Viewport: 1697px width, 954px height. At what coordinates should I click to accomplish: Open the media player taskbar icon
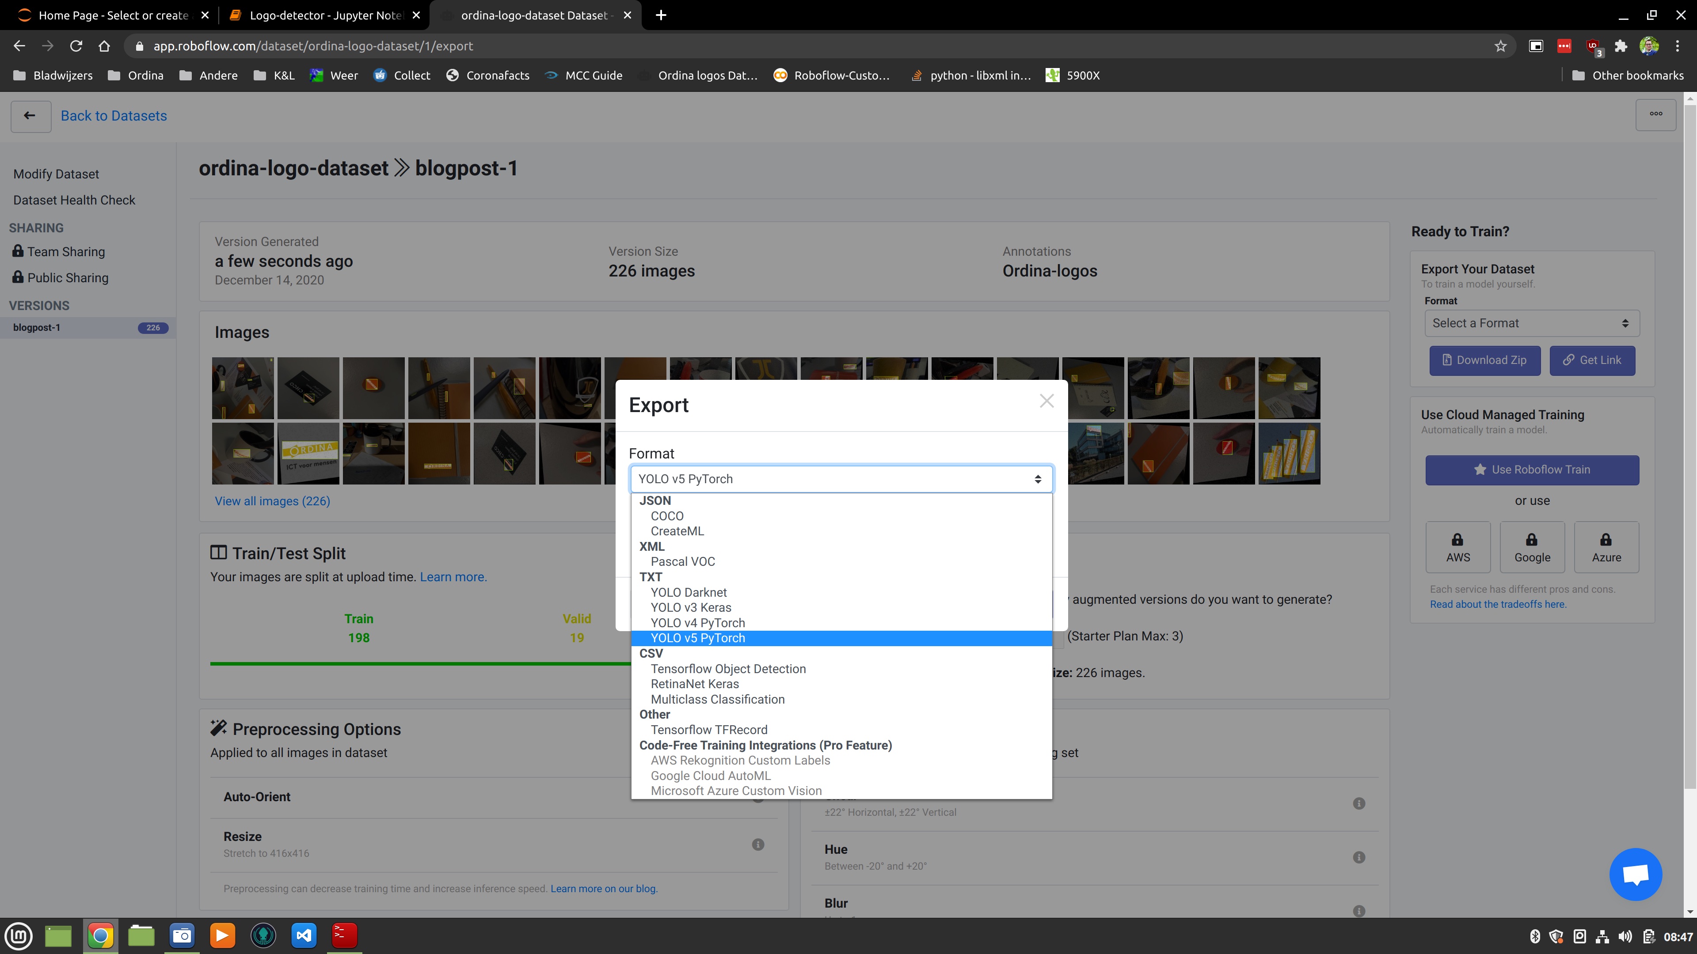coord(222,935)
